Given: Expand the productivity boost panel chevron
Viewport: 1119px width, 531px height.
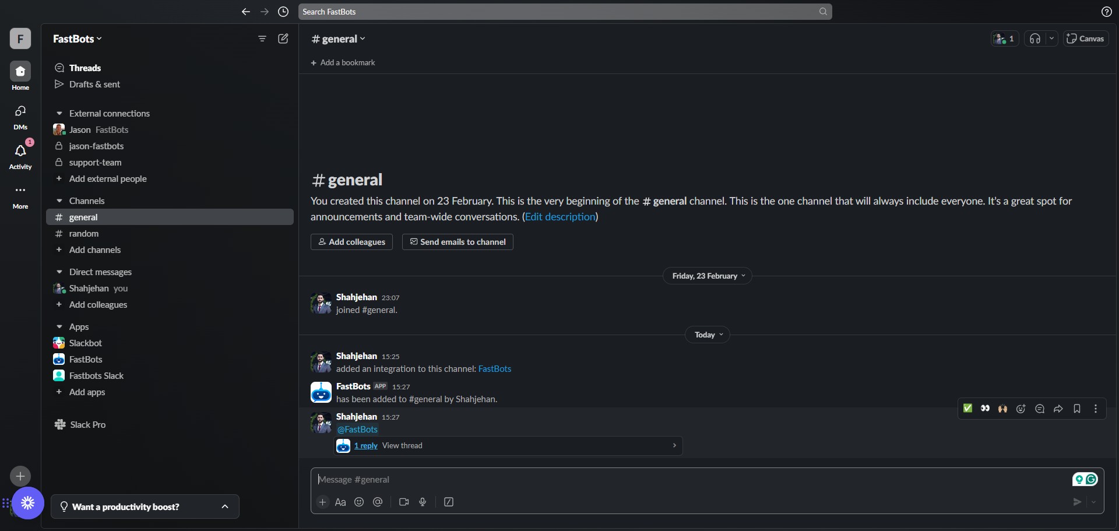Looking at the screenshot, I should [225, 507].
